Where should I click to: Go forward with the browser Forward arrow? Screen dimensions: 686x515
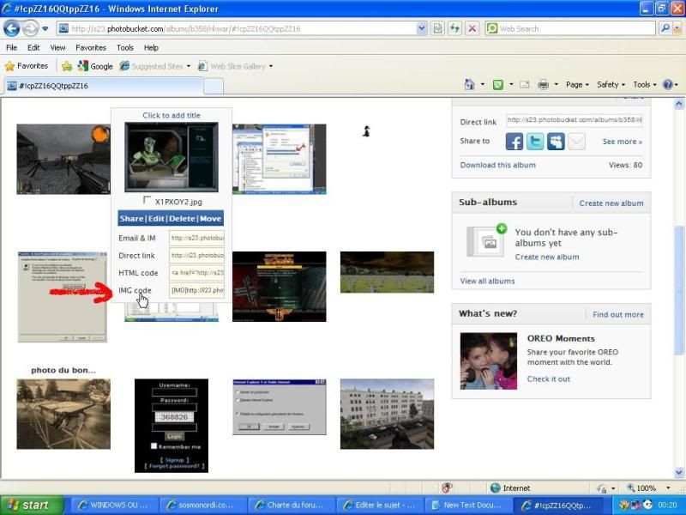click(x=30, y=29)
